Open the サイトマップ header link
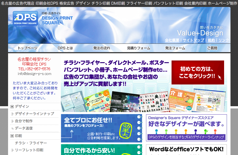Image resolution: width=238 pixels, height=155 pixels. pyautogui.click(x=194, y=40)
